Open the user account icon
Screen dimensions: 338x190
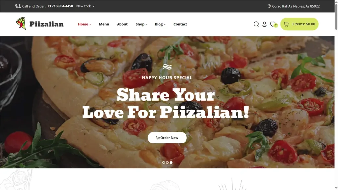point(264,24)
